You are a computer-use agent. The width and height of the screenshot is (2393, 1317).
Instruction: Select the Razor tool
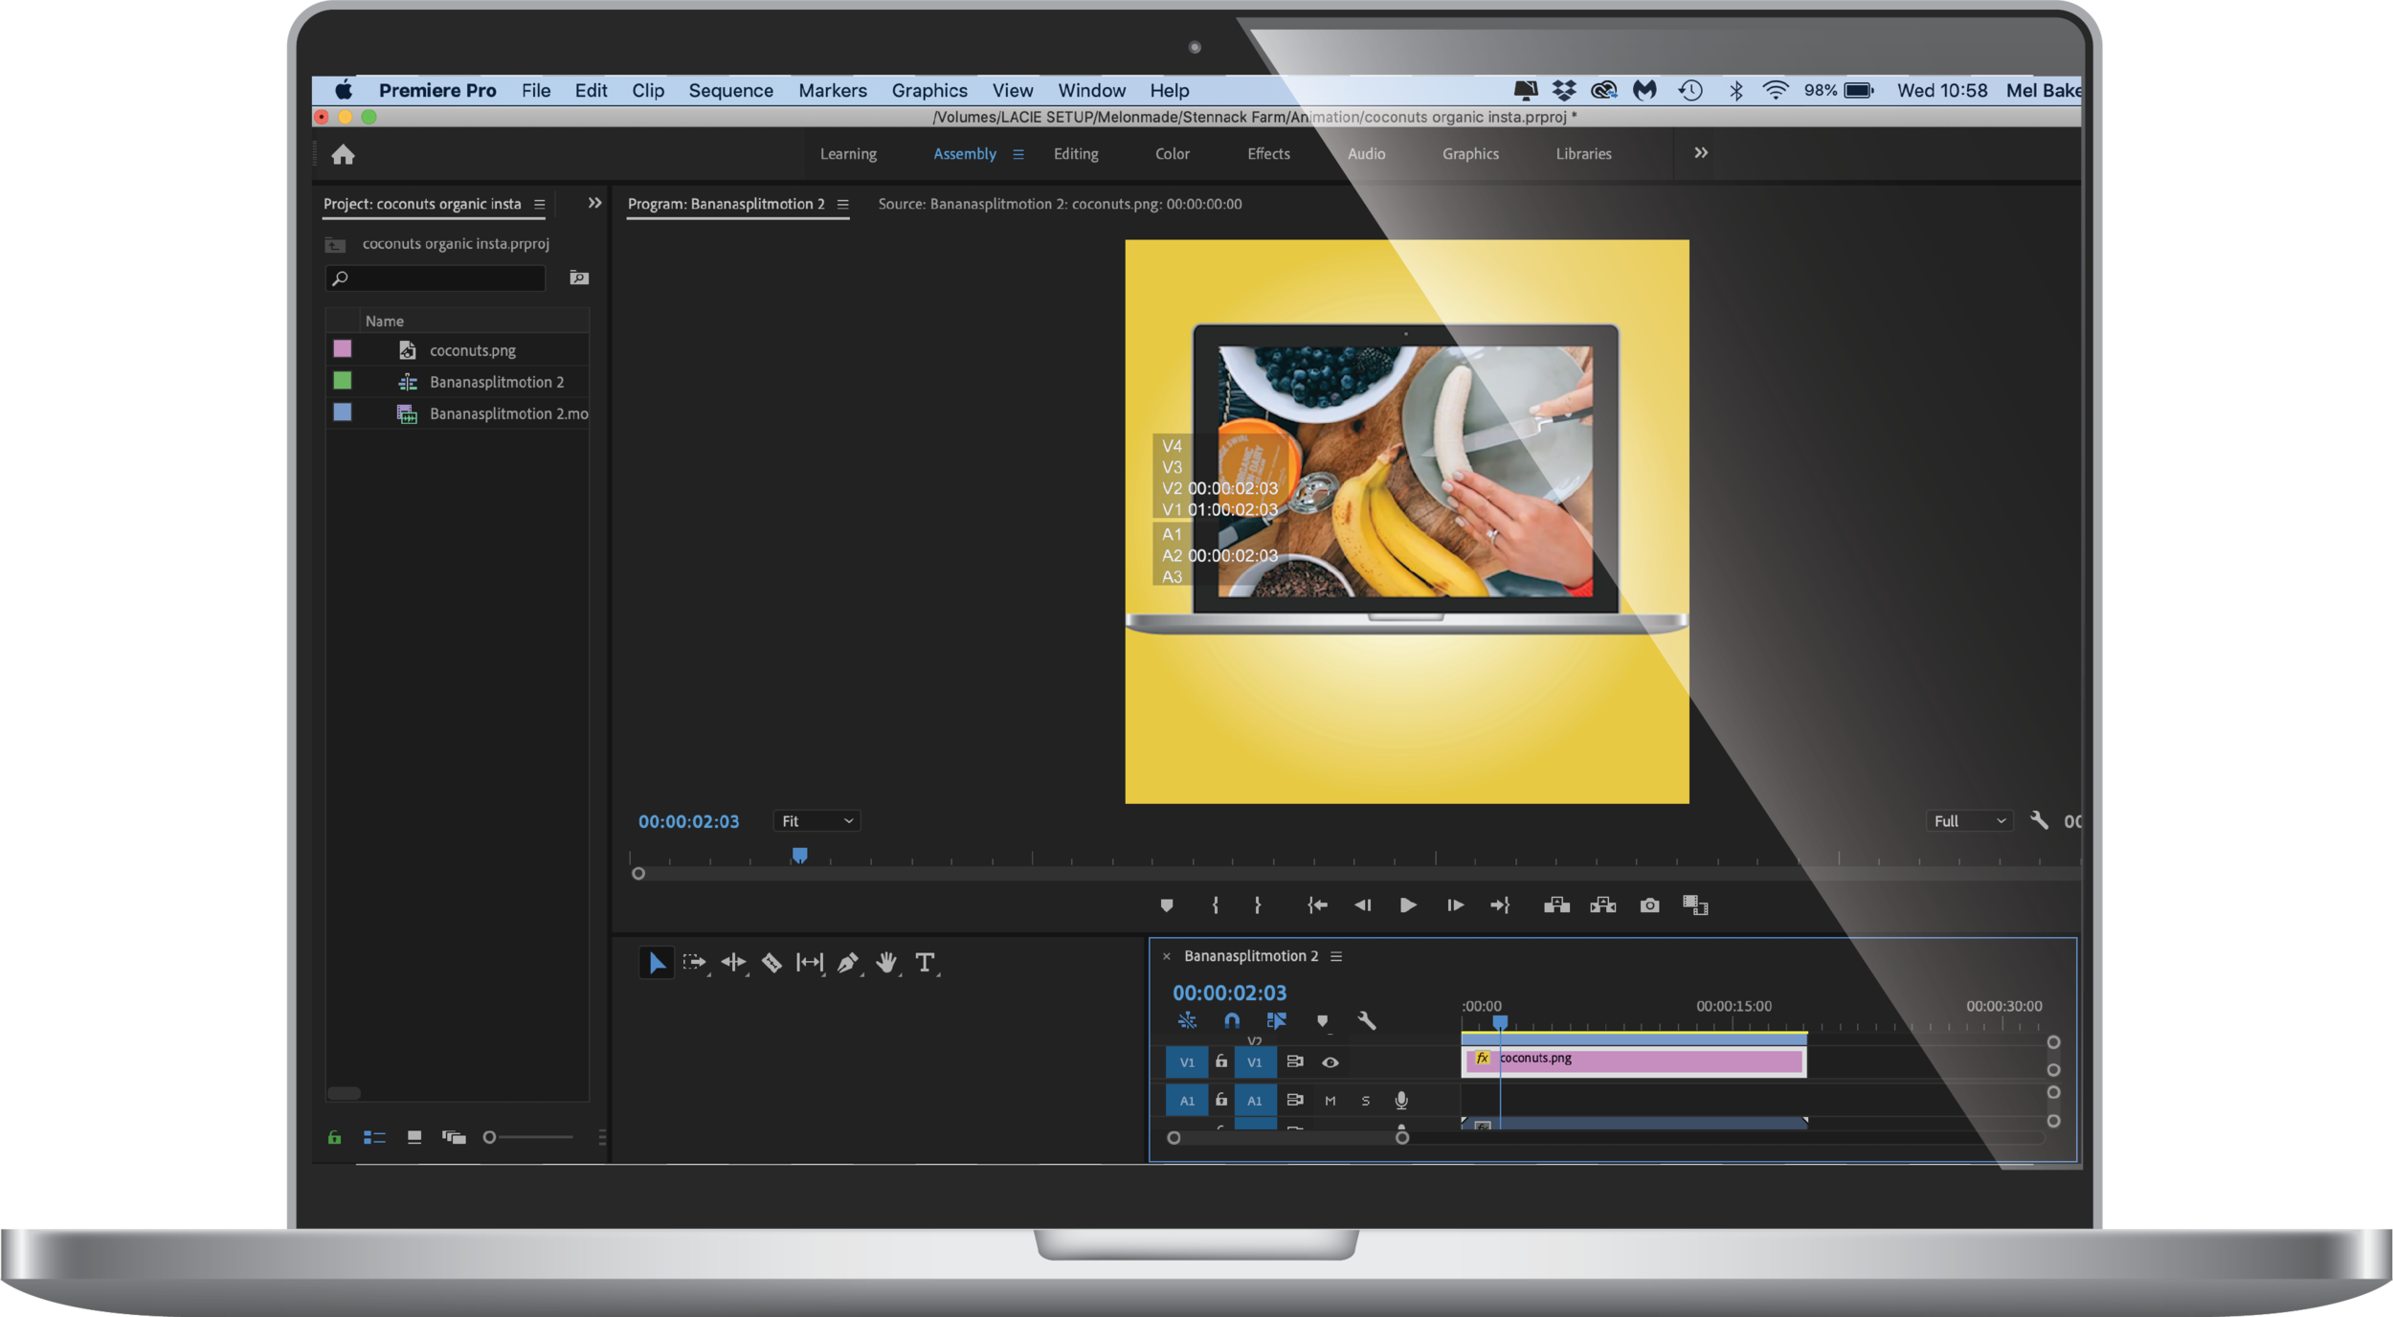point(772,963)
